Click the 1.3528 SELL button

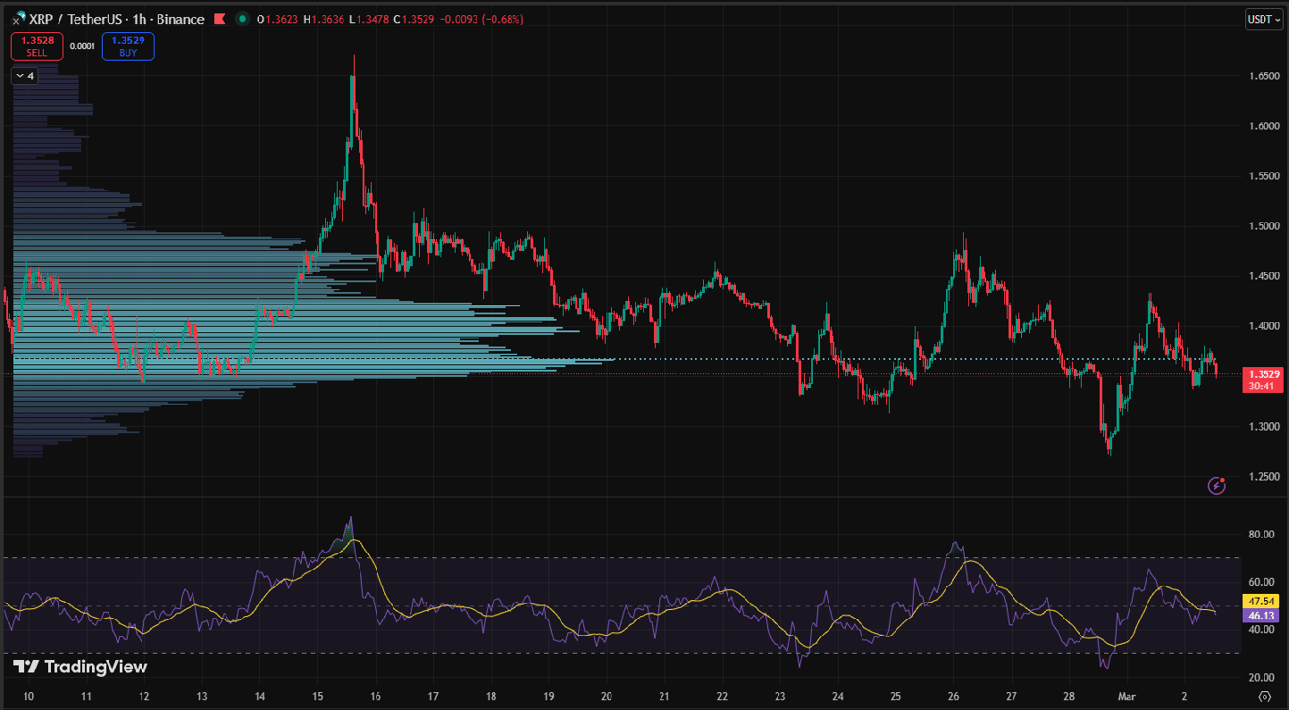pyautogui.click(x=38, y=46)
